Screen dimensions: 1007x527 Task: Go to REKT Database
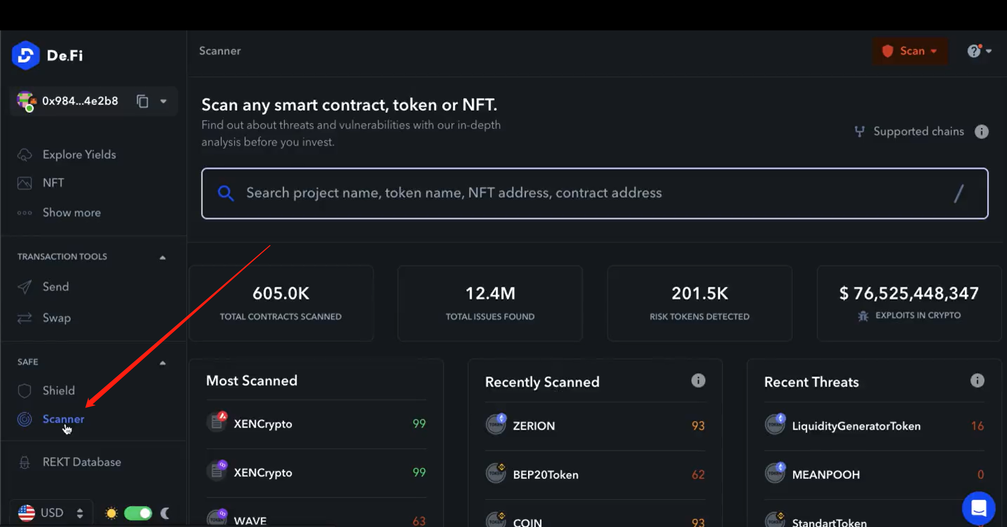pos(81,462)
